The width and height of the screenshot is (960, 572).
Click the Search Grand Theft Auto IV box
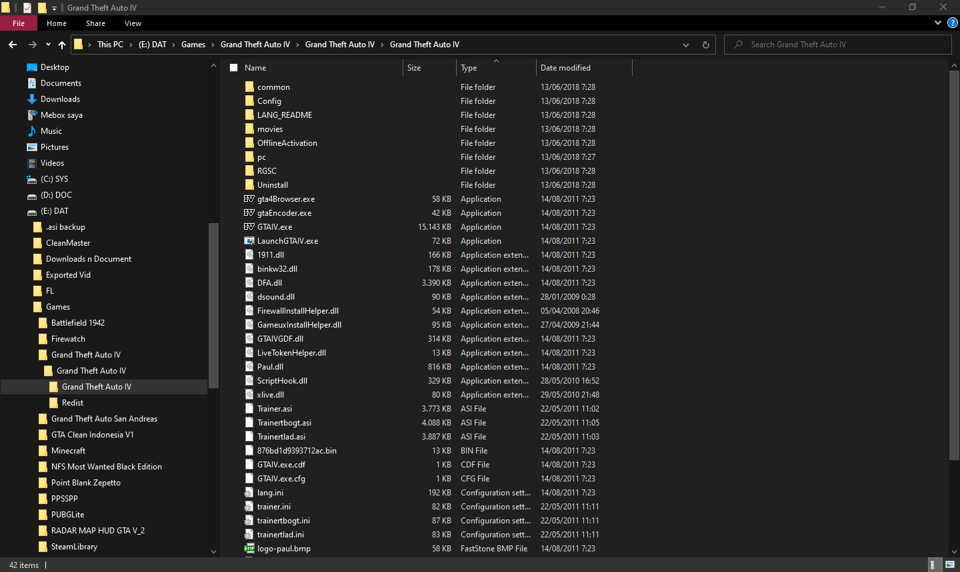(x=838, y=45)
